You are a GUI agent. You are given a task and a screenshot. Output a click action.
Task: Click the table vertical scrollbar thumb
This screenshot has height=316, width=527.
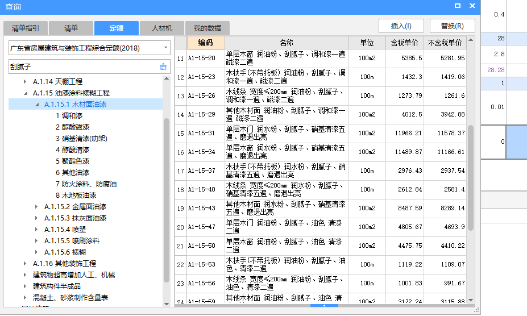tap(471, 178)
